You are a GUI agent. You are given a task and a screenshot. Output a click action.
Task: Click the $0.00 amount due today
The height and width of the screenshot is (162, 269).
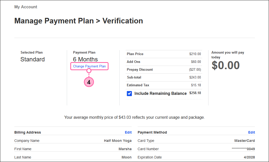226,65
